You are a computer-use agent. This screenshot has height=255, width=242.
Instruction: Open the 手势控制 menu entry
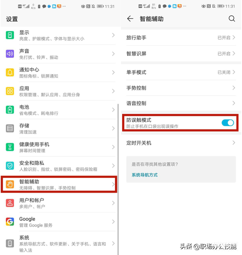click(x=181, y=88)
